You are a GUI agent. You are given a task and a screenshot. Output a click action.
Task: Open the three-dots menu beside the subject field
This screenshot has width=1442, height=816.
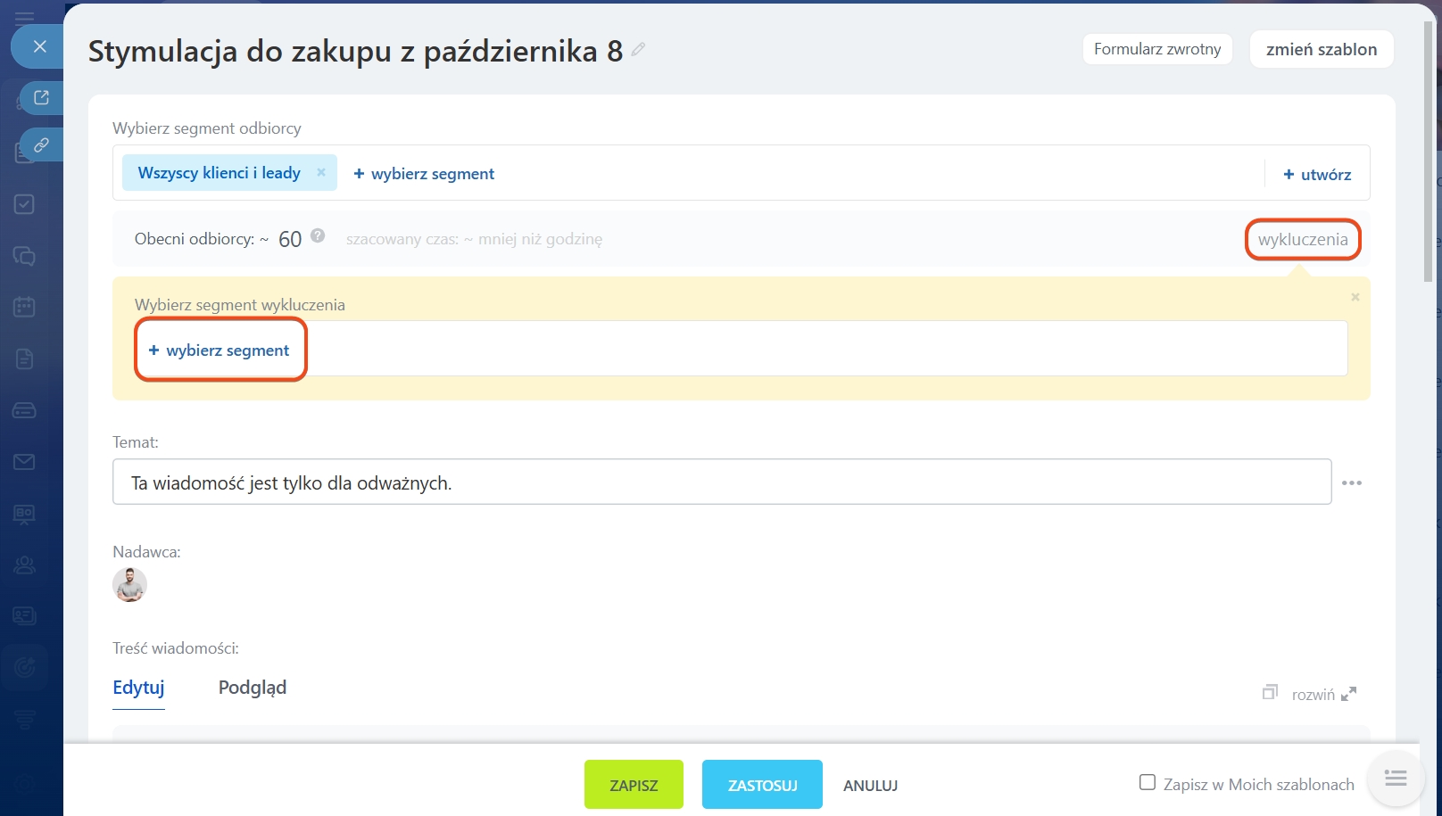pos(1352,482)
